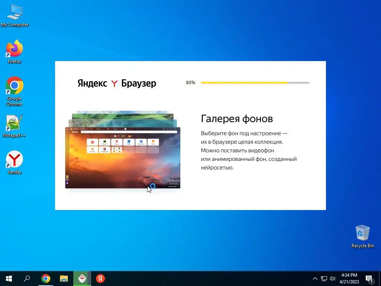The width and height of the screenshot is (381, 286).
Task: Click the browser backgrounds preview image
Action: (x=123, y=150)
